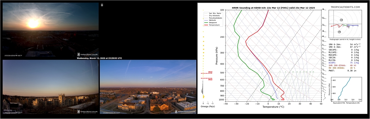Viewport: 370px width, 119px height.
Task: Click the NIU logo on campus aerial webcam
Action: pyautogui.click(x=185, y=112)
